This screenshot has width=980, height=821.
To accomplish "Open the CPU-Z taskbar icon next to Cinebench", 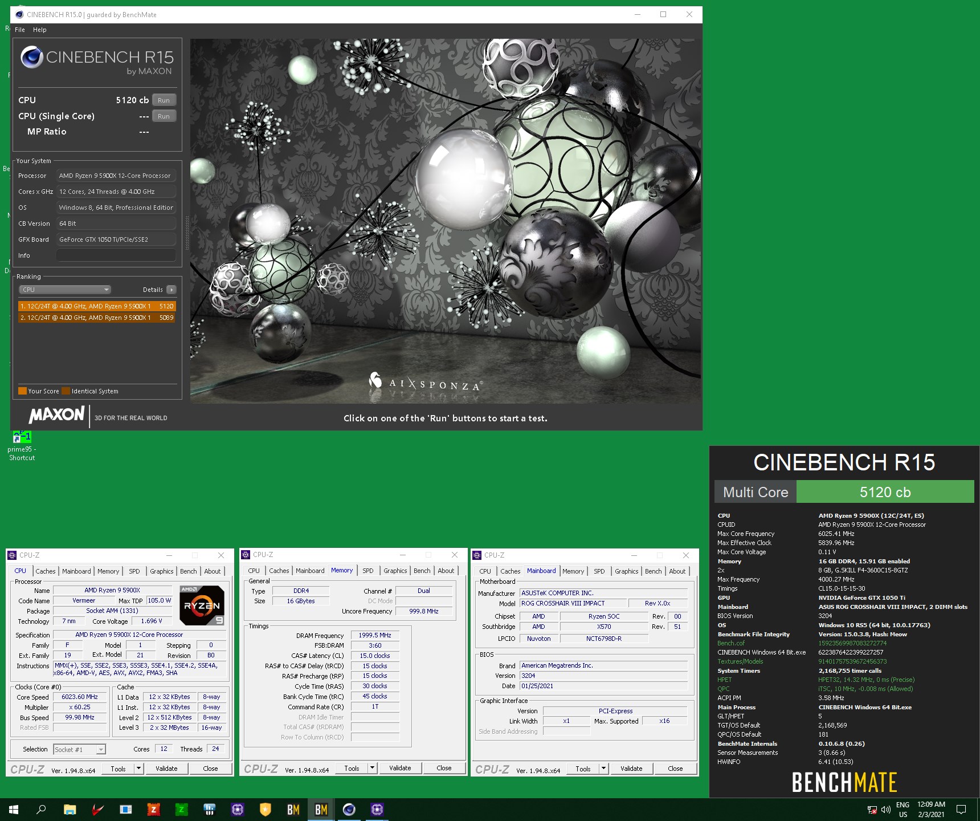I will coord(377,810).
